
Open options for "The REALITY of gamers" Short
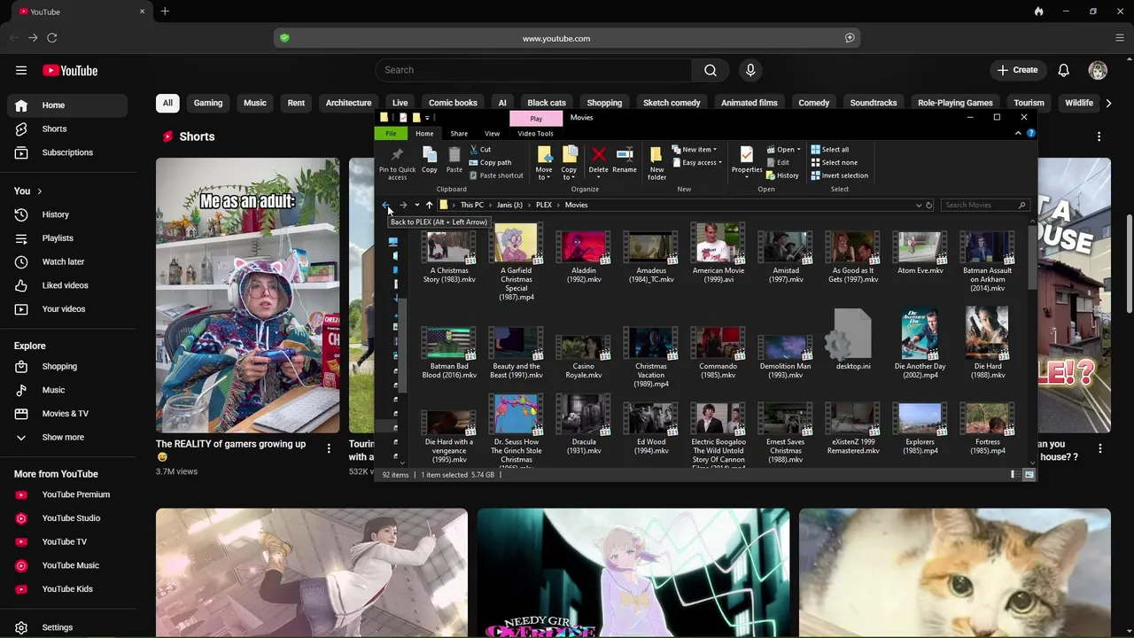point(329,449)
